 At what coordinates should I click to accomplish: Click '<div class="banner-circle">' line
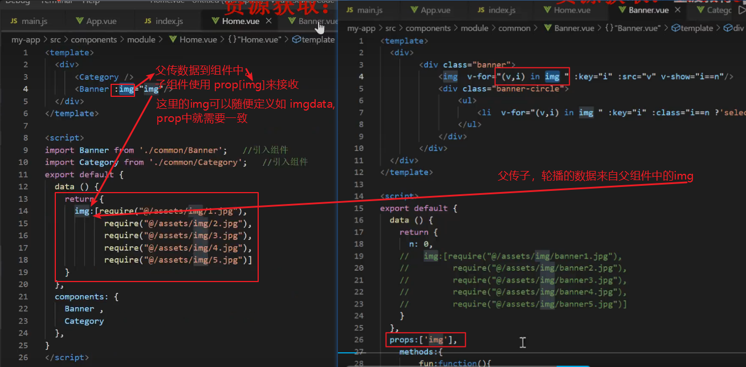pyautogui.click(x=504, y=88)
